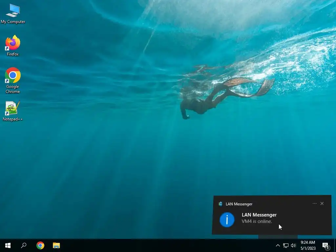Screen dimensions: 336x252
Task: Show hidden system tray icons
Action: click(x=278, y=245)
